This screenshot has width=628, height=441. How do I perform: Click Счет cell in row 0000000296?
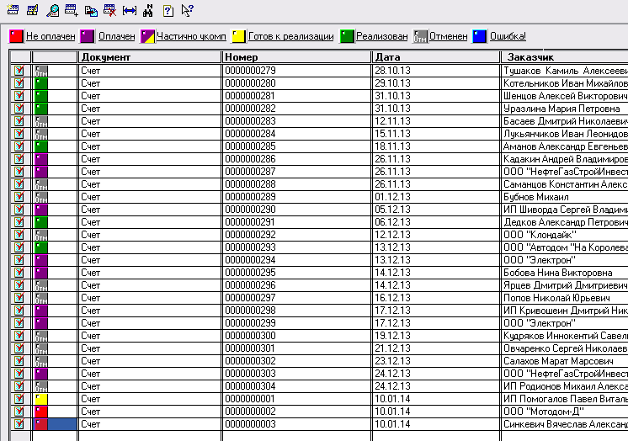coord(149,285)
